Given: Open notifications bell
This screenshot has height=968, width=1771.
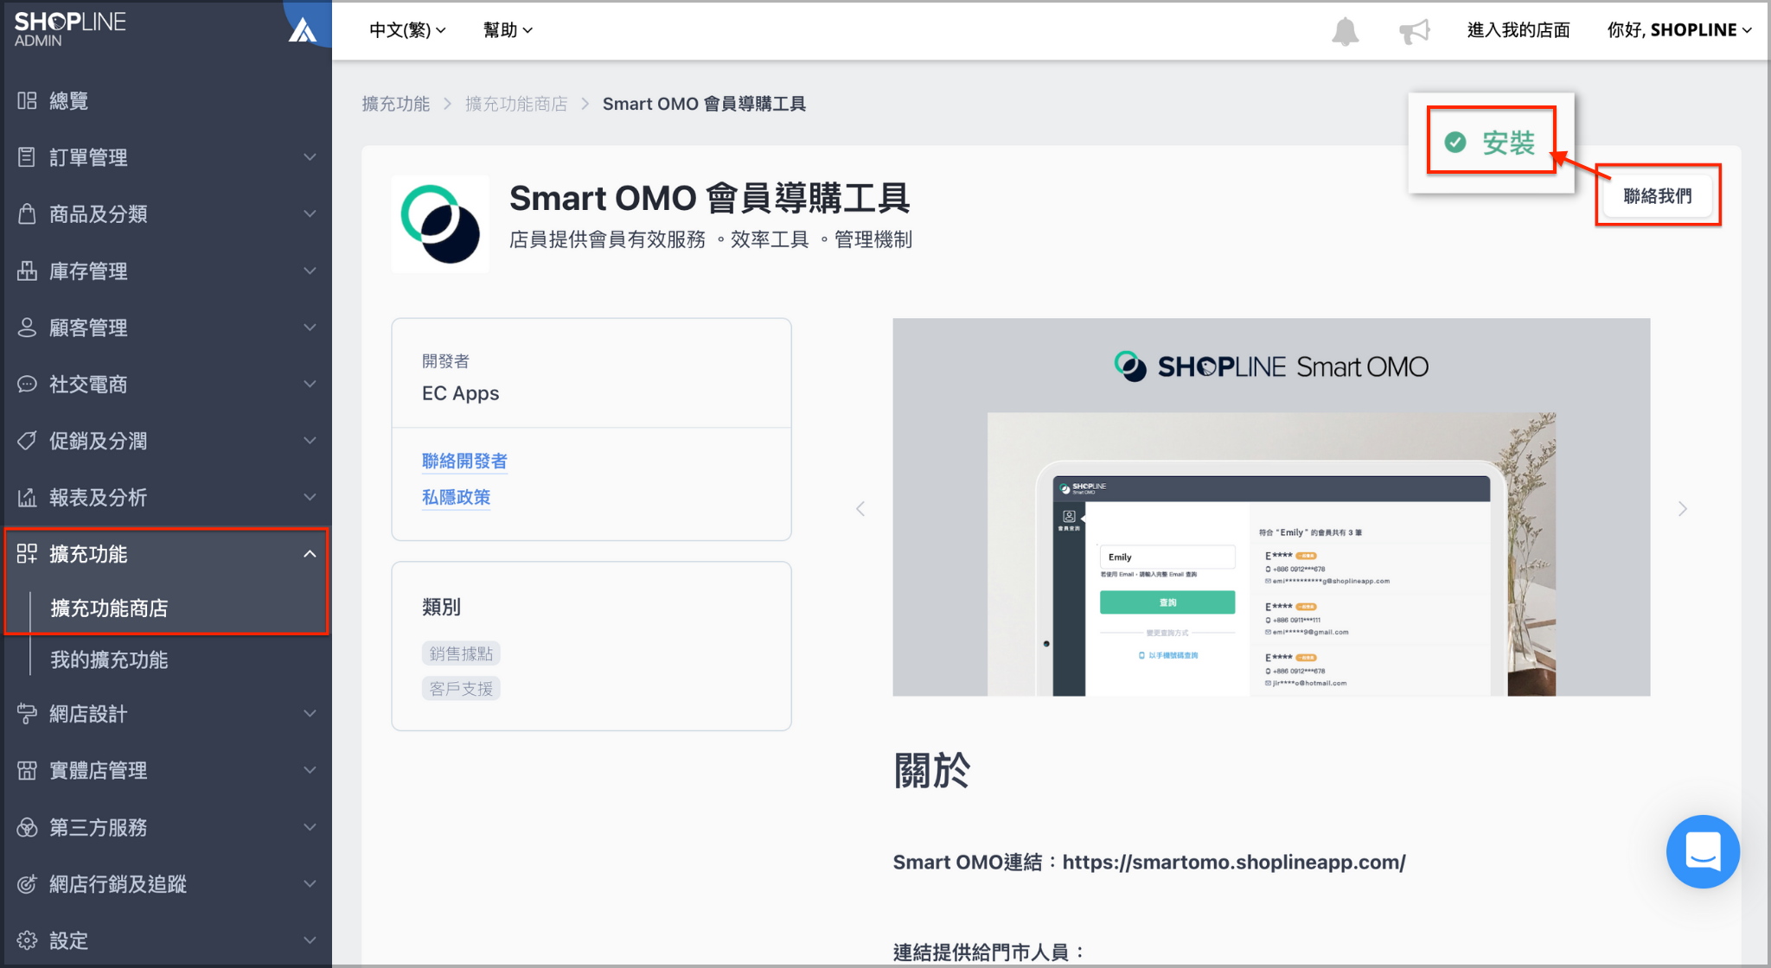Looking at the screenshot, I should pos(1345,31).
